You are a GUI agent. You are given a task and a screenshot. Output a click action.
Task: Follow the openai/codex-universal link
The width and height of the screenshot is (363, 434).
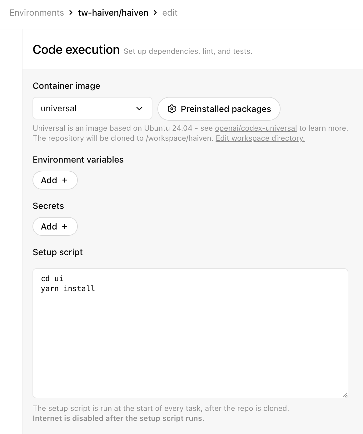click(255, 128)
